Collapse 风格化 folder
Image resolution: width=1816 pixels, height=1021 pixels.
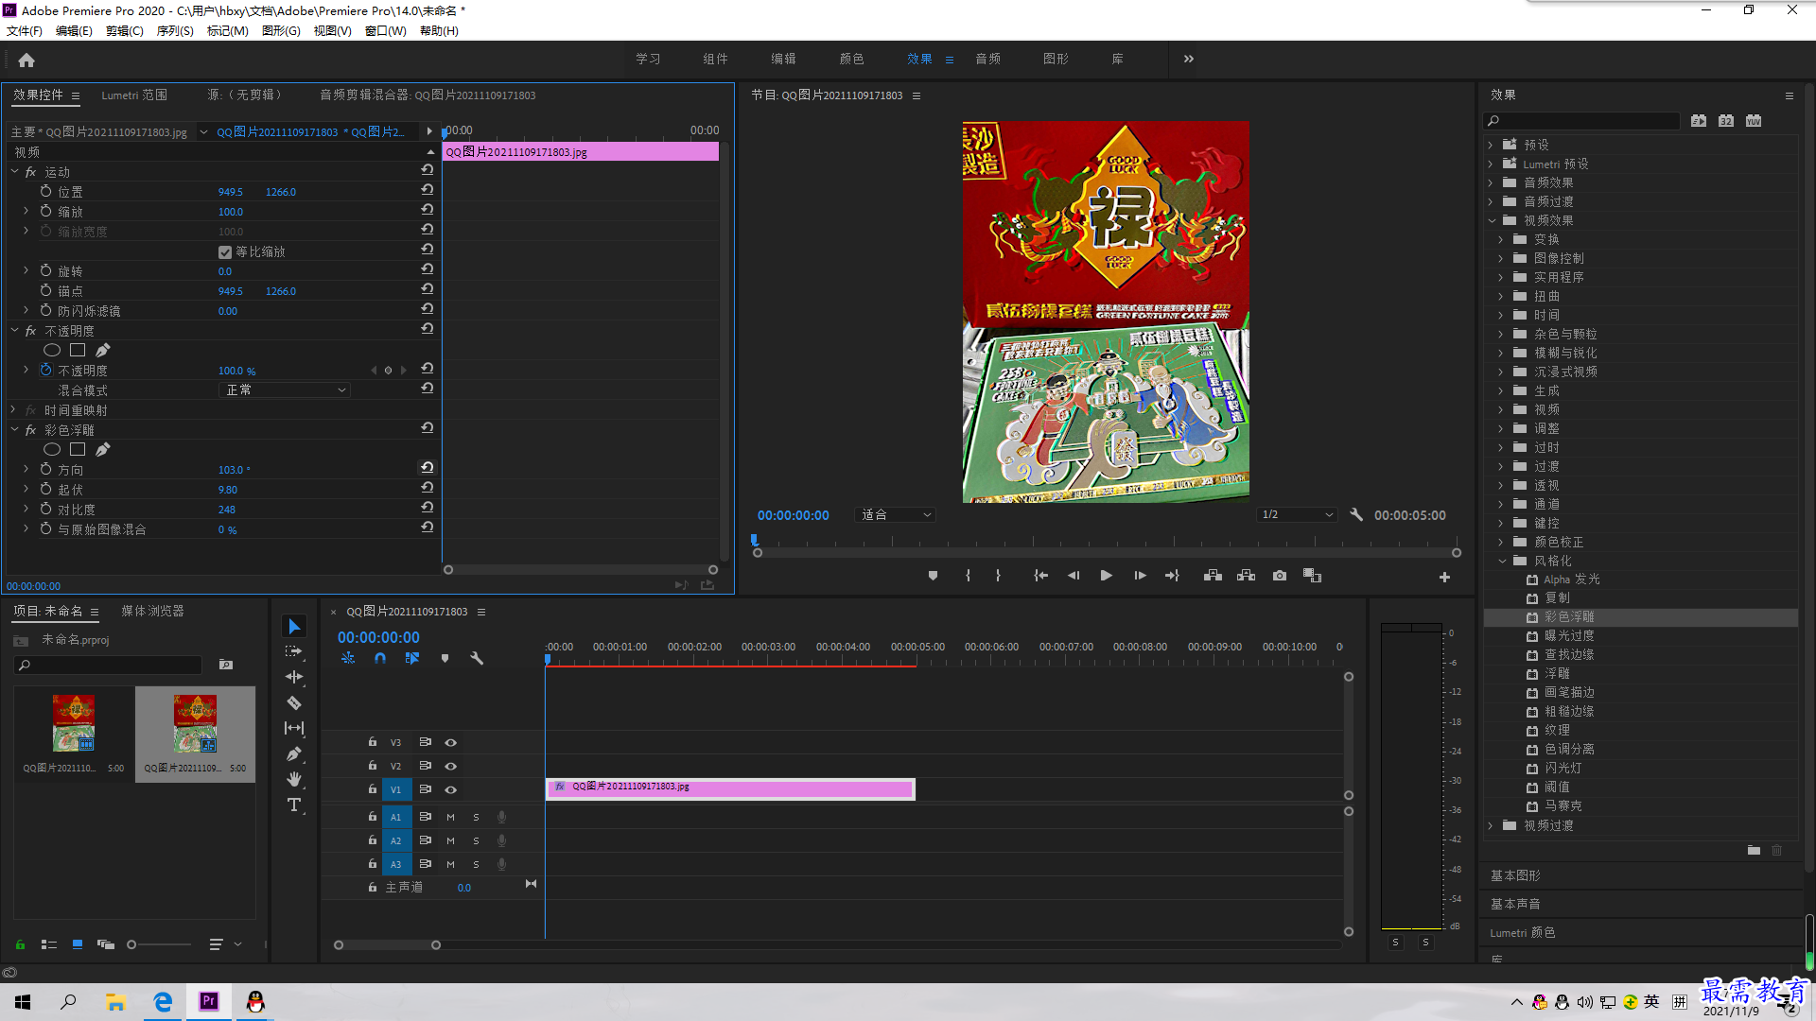point(1502,561)
